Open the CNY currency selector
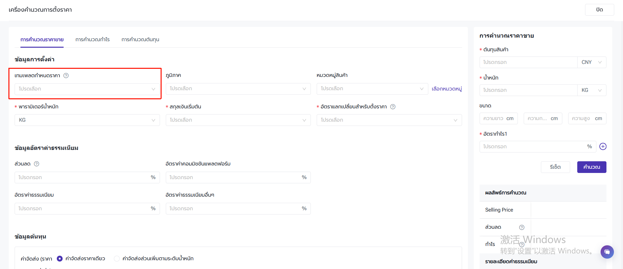Screen dimensions: 623x269 click(x=591, y=62)
